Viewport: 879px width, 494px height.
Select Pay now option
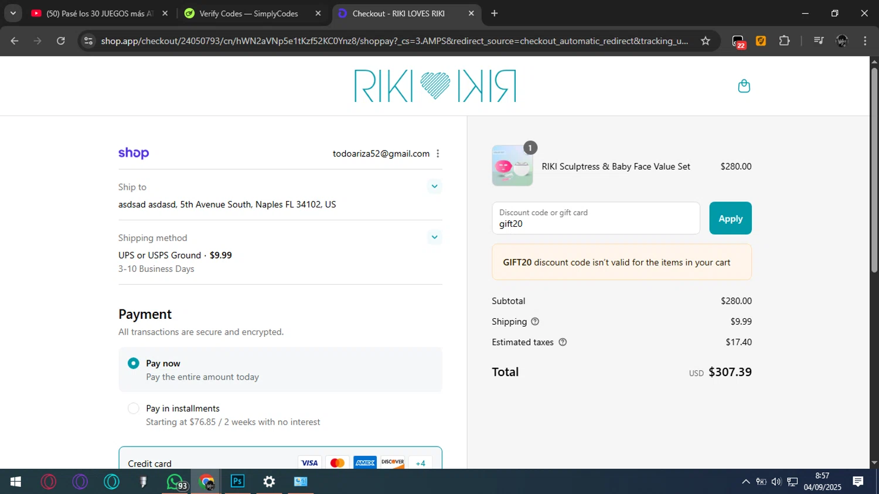pyautogui.click(x=134, y=363)
